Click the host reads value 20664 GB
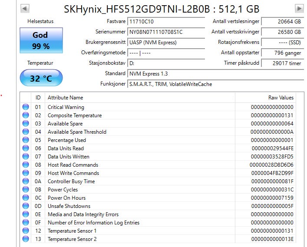Image resolution: width=307 pixels, height=247 pixels. [283, 21]
